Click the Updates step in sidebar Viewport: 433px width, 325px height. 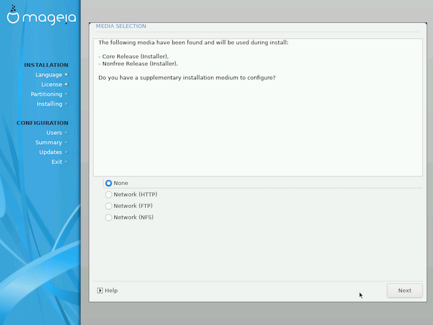click(x=50, y=152)
